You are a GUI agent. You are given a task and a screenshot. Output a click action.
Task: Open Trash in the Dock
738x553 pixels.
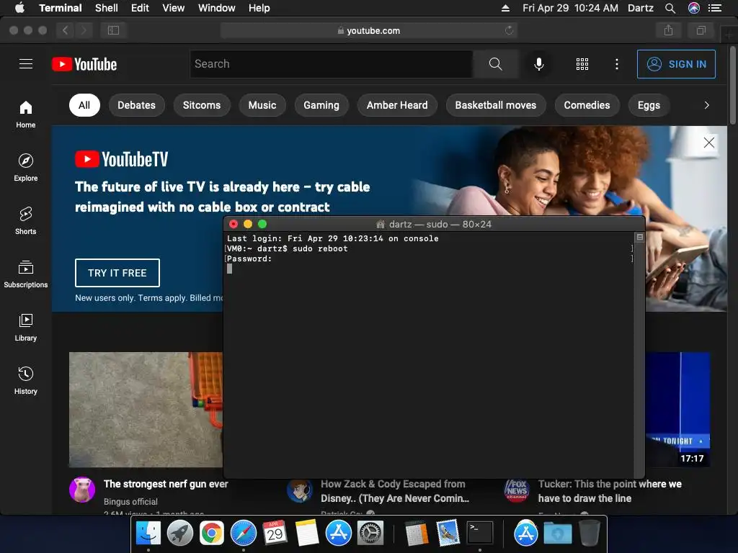590,534
